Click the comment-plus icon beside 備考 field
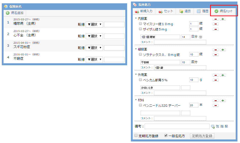 pos(213,126)
